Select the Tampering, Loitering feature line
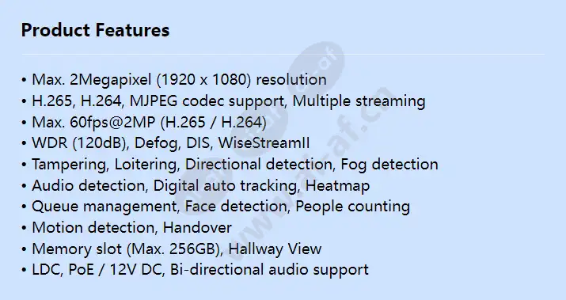This screenshot has width=566, height=300. pos(230,165)
